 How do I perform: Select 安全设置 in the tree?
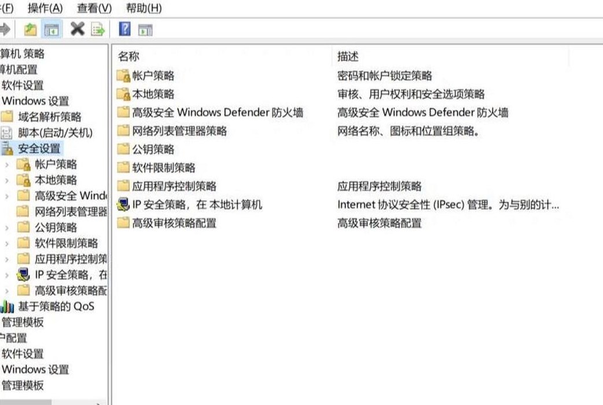pos(39,149)
